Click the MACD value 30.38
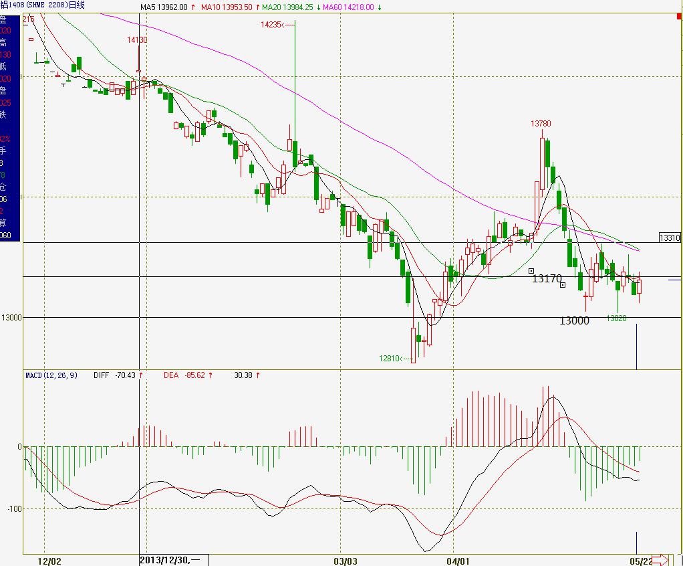 click(x=243, y=375)
